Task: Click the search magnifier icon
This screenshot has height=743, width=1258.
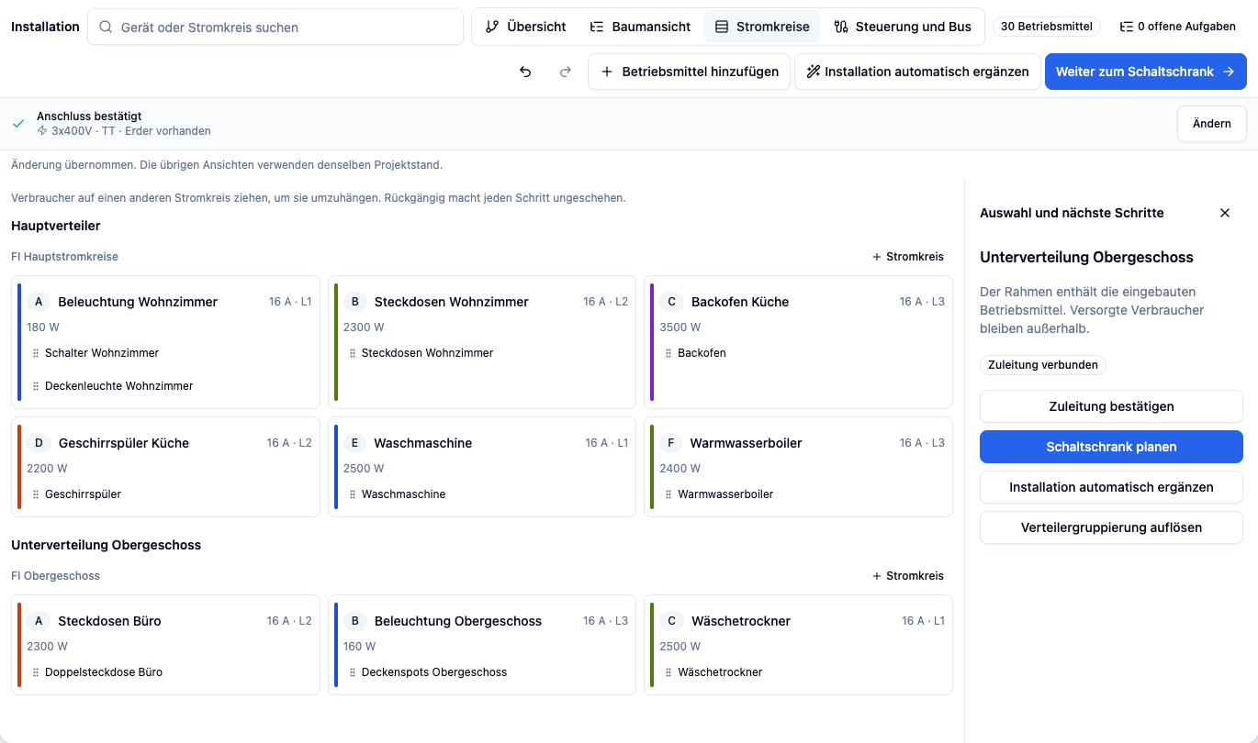Action: tap(106, 28)
